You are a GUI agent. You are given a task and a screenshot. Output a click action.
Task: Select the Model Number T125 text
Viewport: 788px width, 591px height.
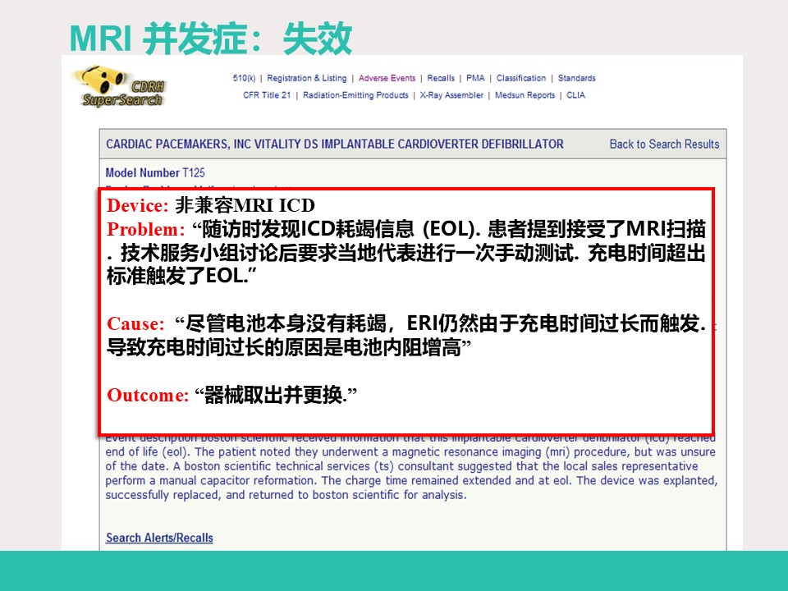click(155, 173)
